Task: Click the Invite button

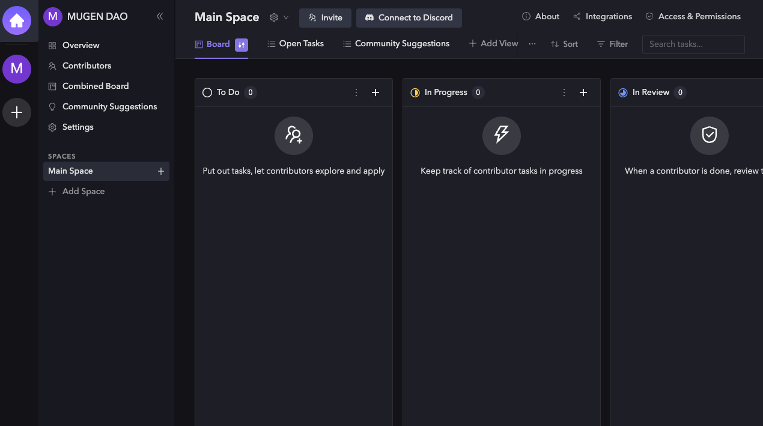Action: click(325, 17)
